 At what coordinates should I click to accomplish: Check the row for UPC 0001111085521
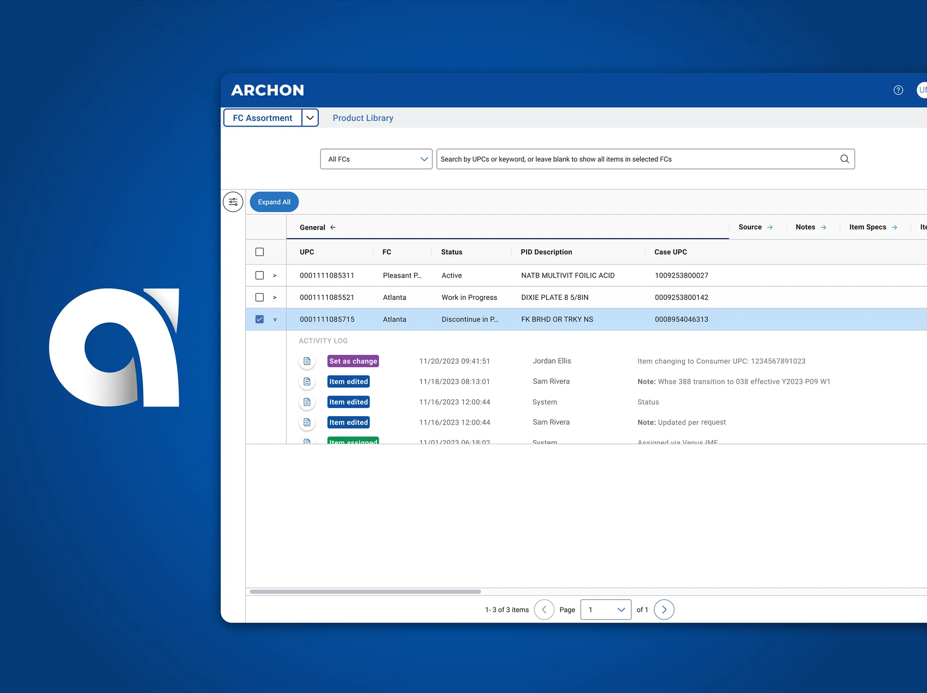coord(259,297)
